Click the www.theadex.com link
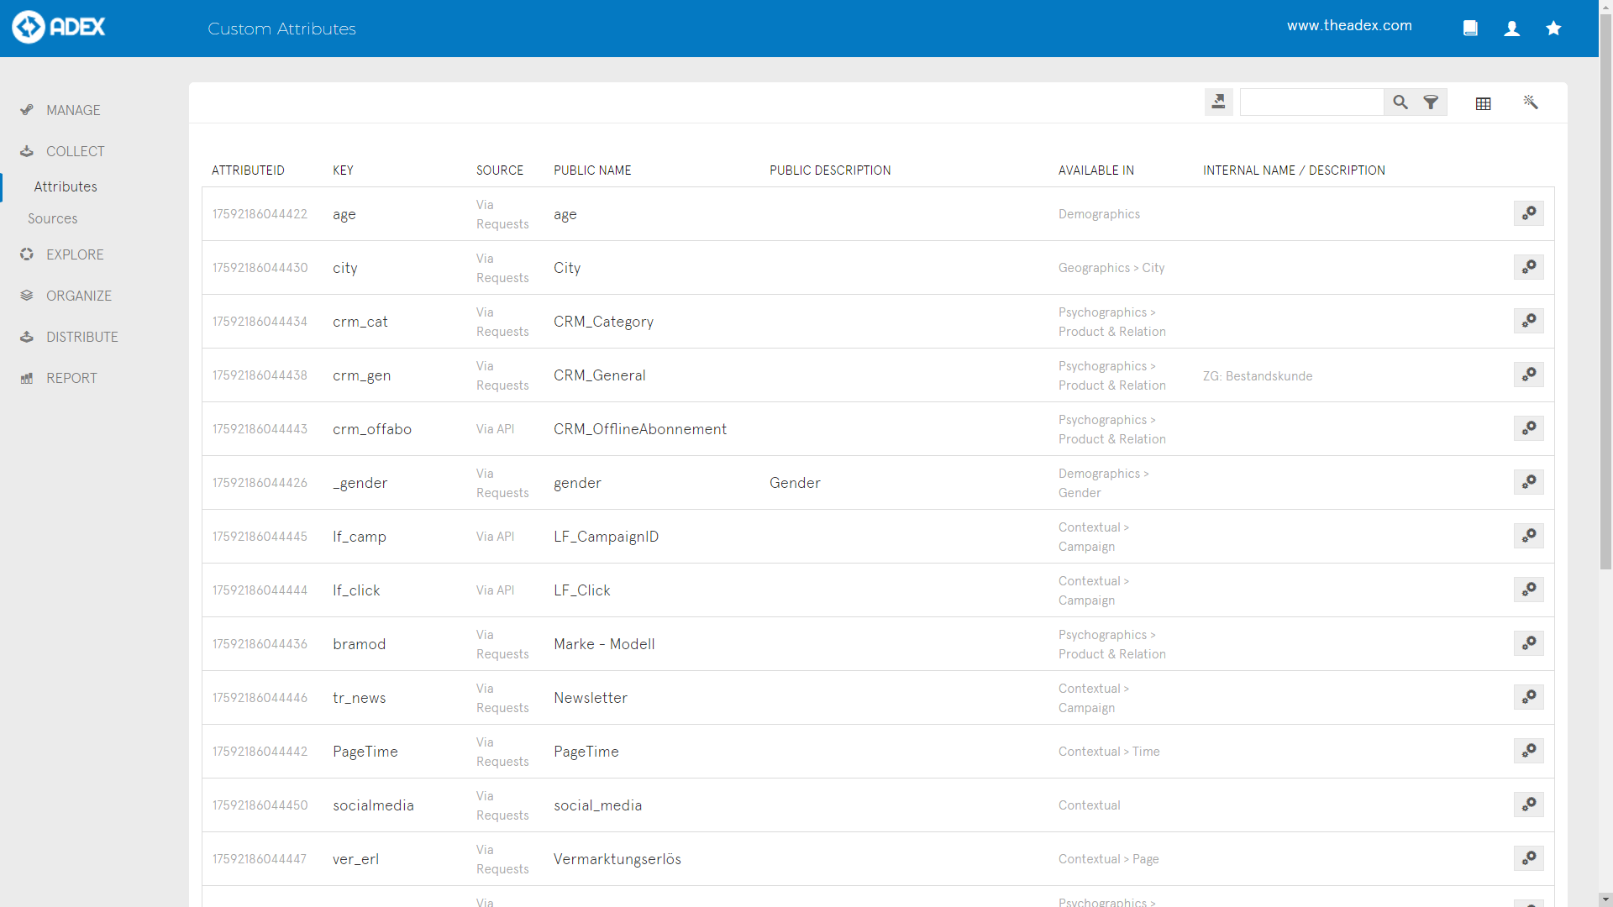Image resolution: width=1613 pixels, height=907 pixels. point(1349,26)
